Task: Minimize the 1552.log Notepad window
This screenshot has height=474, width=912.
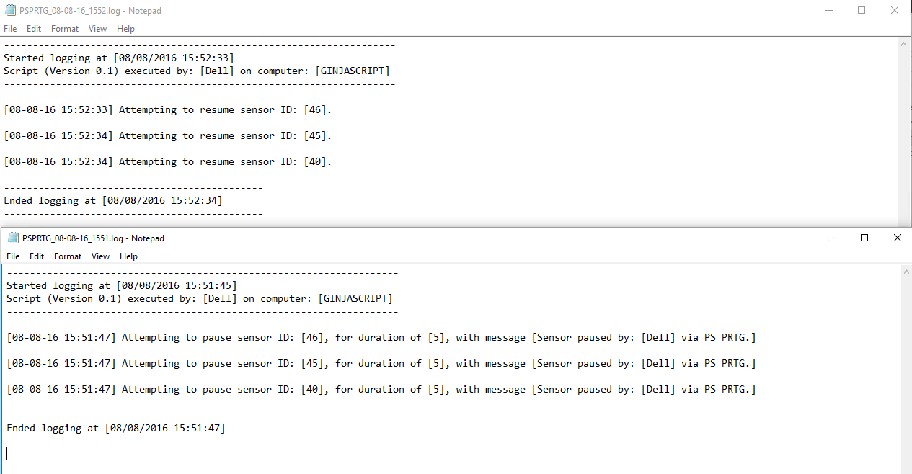Action: [828, 11]
